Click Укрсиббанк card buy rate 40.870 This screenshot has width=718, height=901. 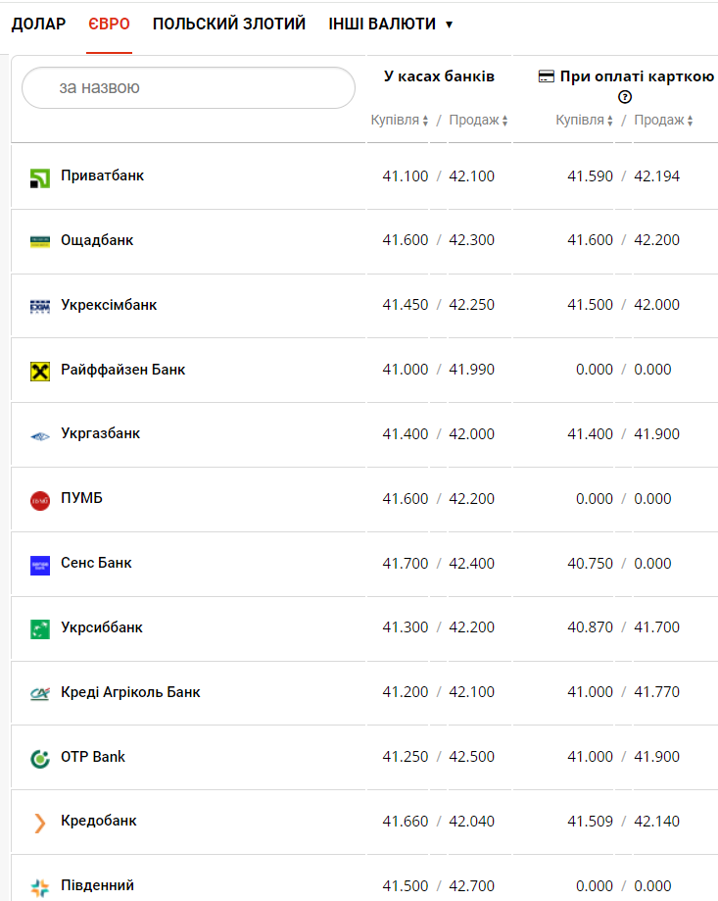[590, 627]
